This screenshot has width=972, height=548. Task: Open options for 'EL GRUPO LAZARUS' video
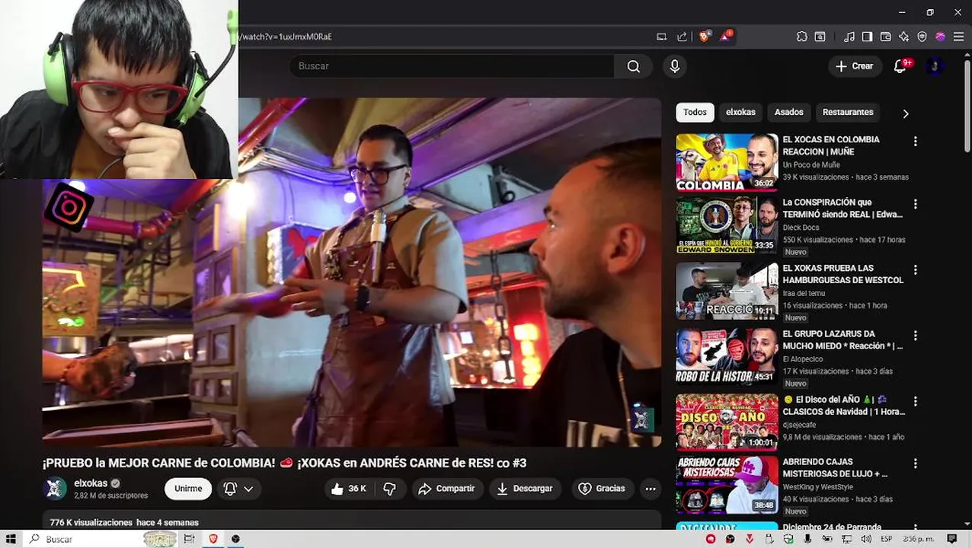coord(916,336)
